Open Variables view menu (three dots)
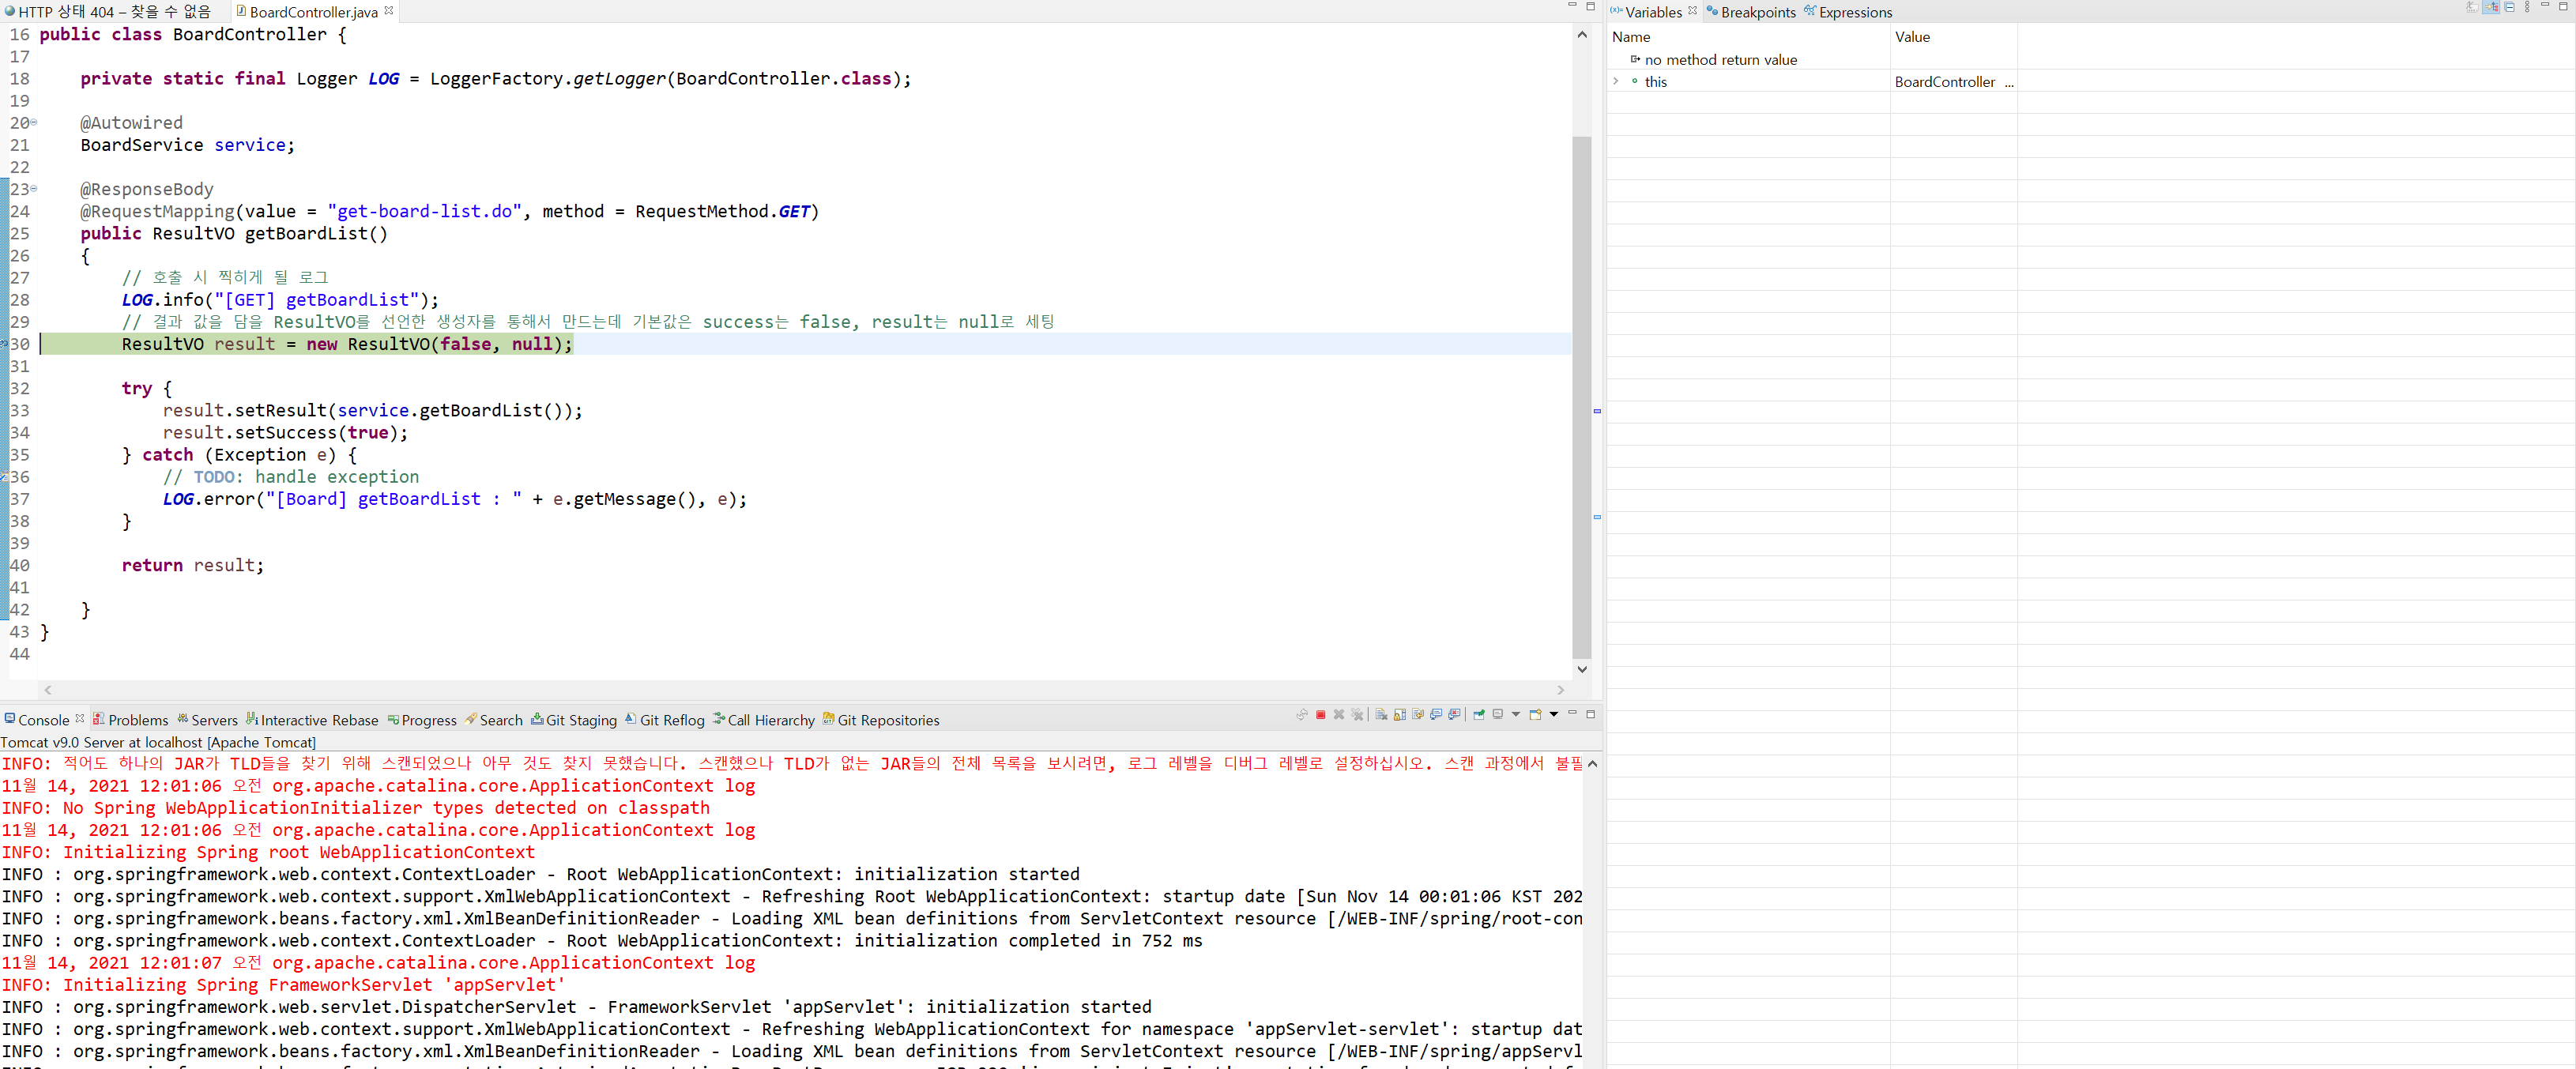 2527,7
